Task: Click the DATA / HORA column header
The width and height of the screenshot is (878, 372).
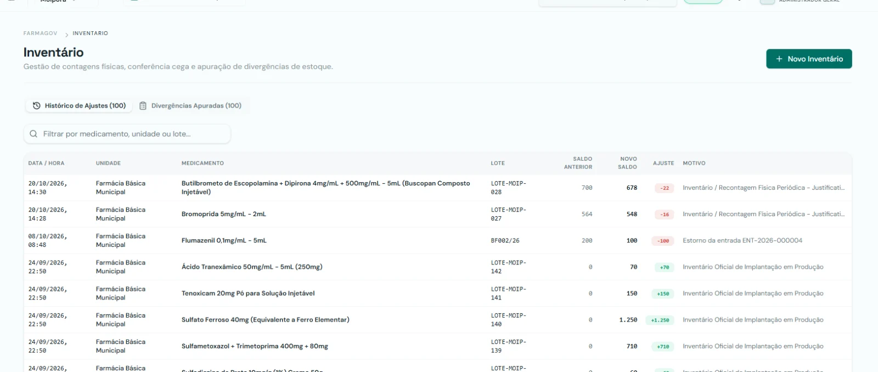Action: [47, 164]
